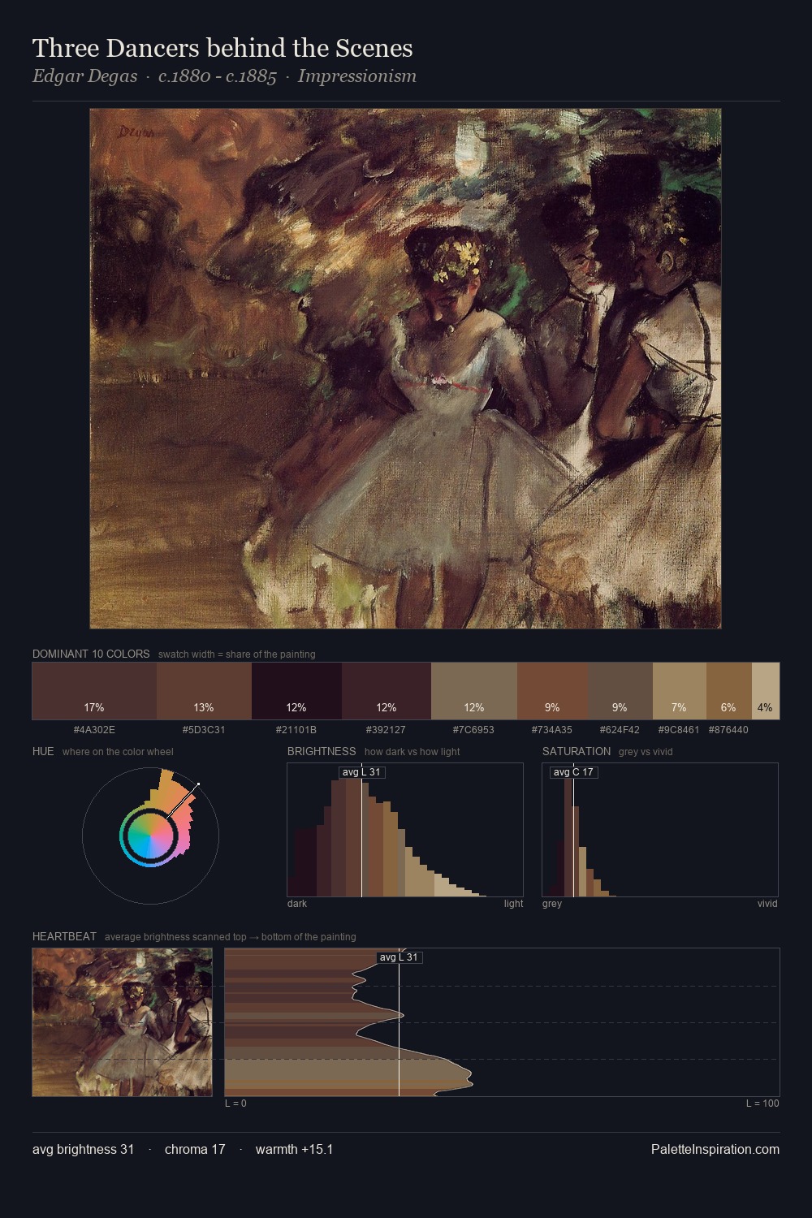Click the L = 100 axis label
The width and height of the screenshot is (812, 1218).
[762, 1104]
